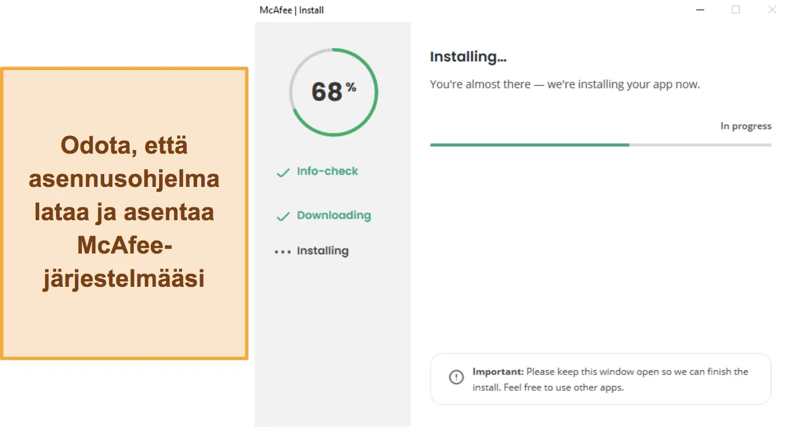
Task: Click the Installing… heading
Action: click(x=468, y=57)
